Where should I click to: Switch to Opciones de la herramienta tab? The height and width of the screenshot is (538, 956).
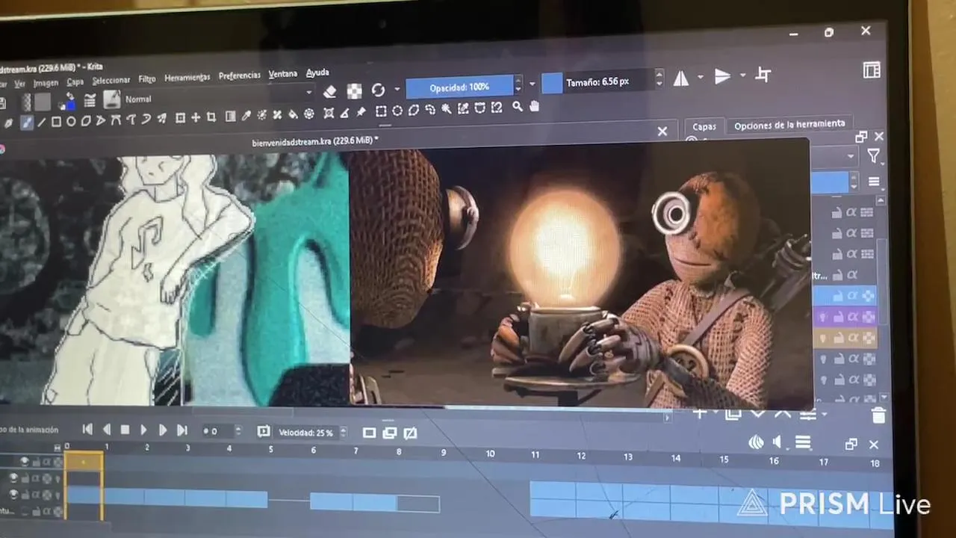click(x=789, y=125)
